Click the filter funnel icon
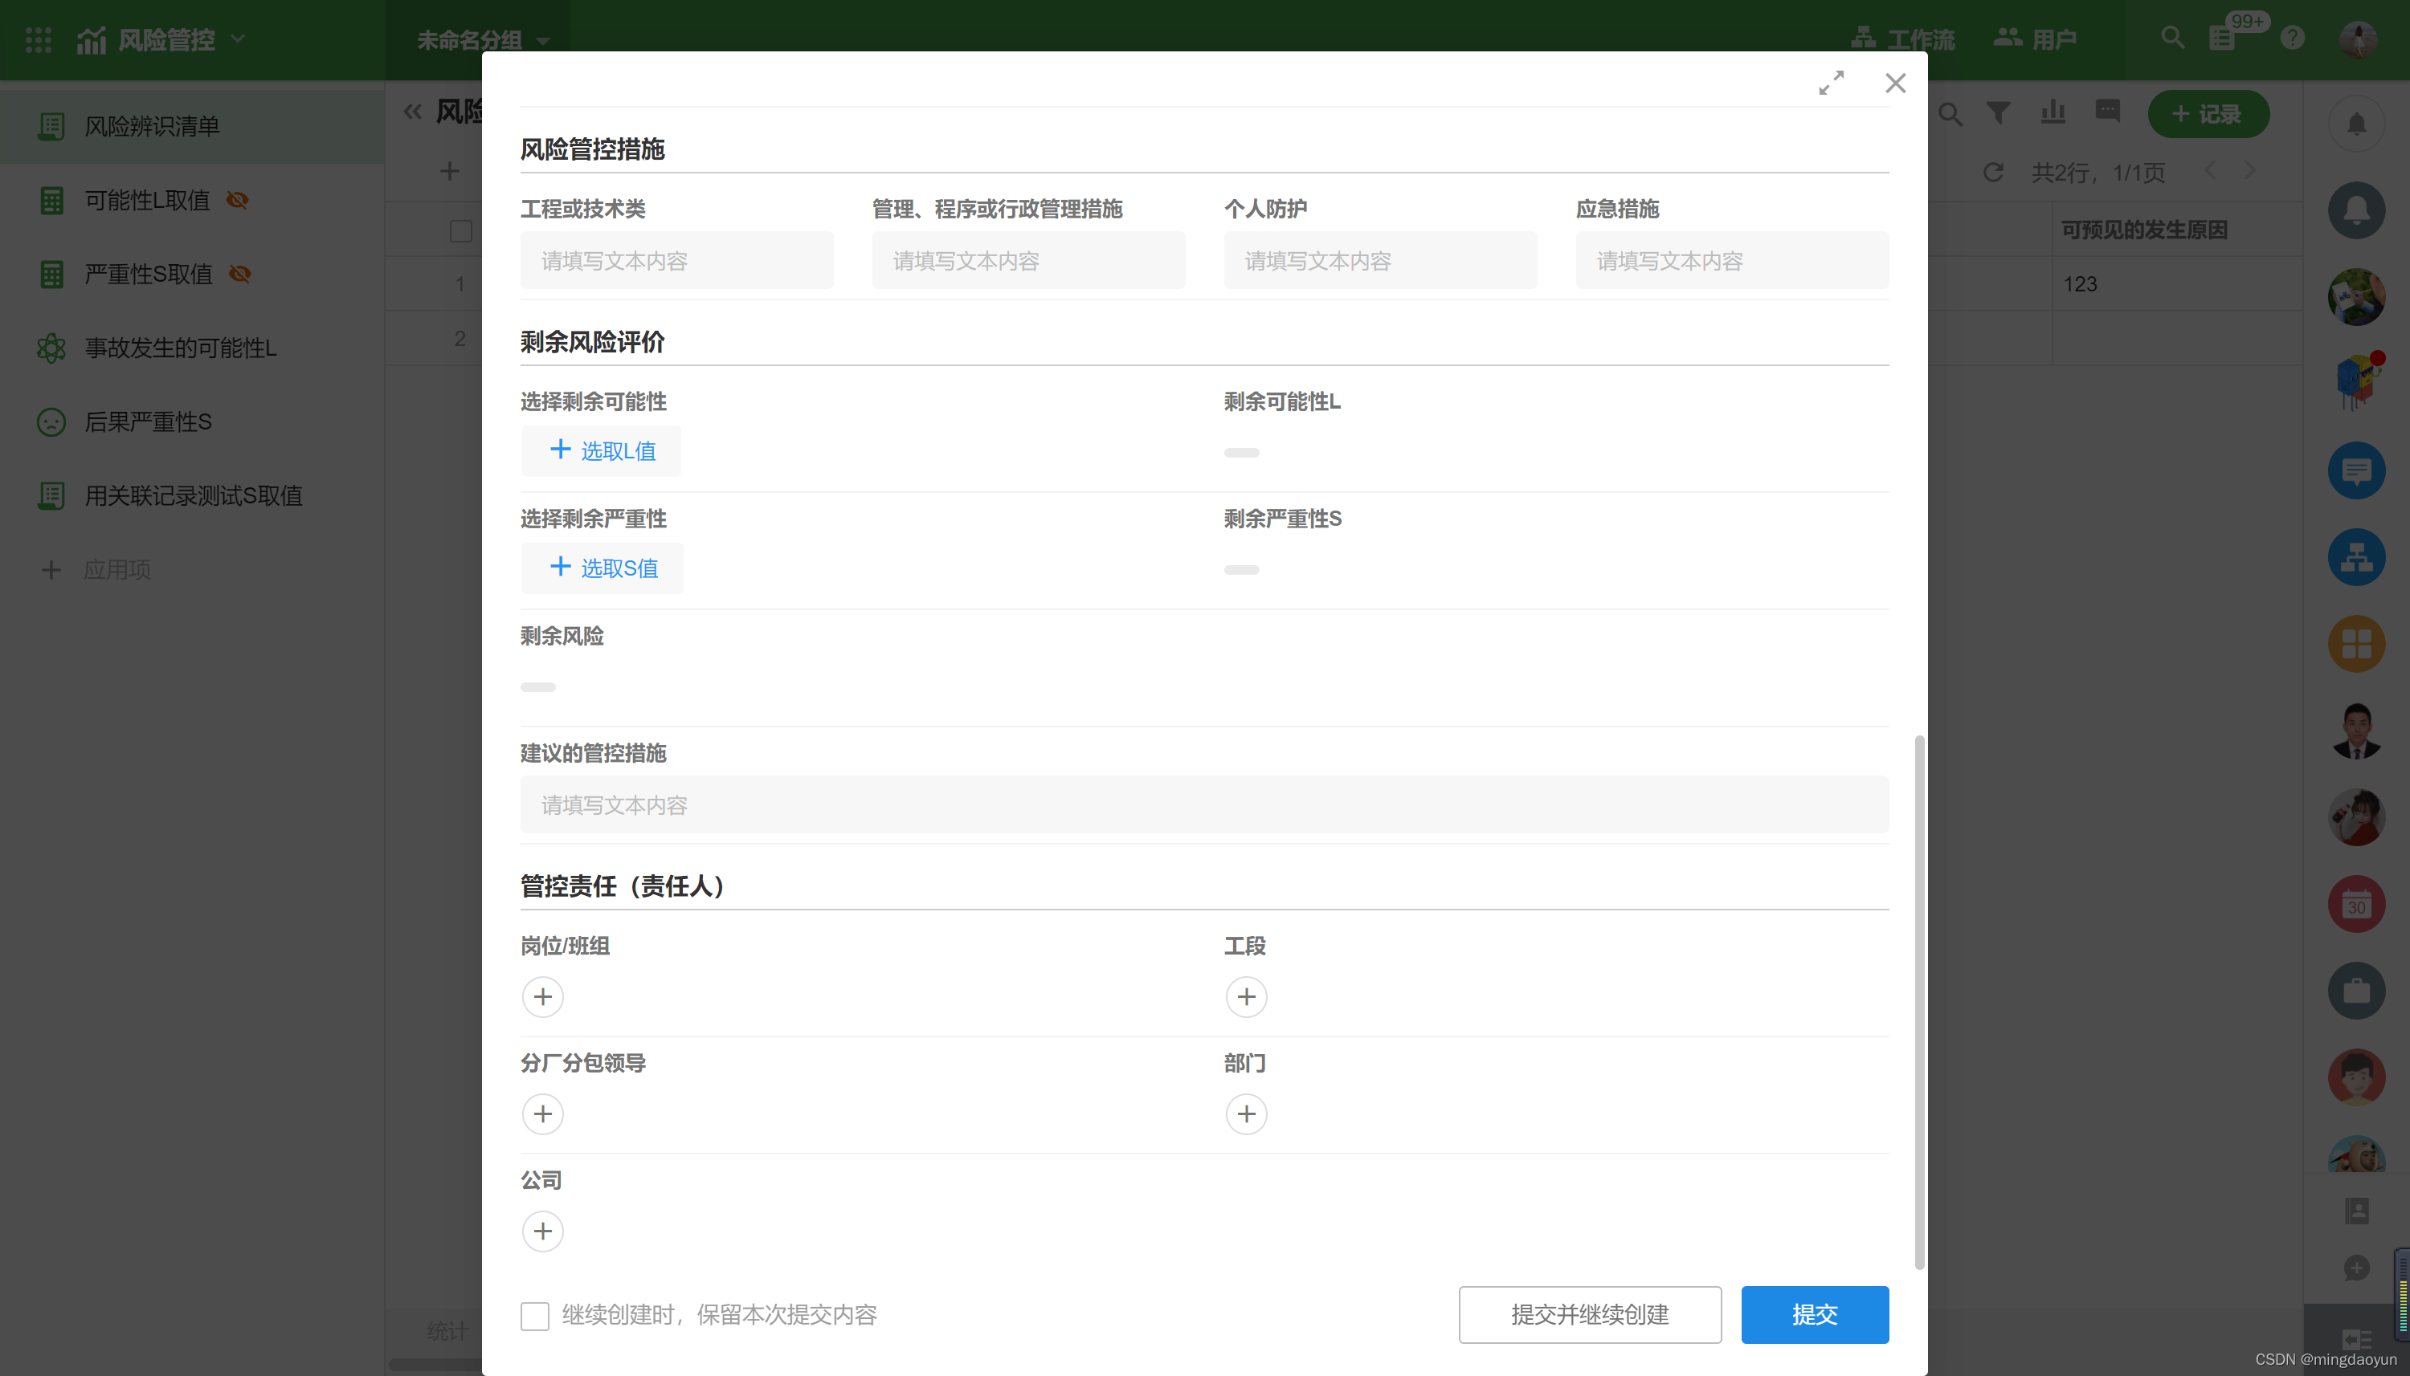The width and height of the screenshot is (2410, 1376). [x=1998, y=113]
